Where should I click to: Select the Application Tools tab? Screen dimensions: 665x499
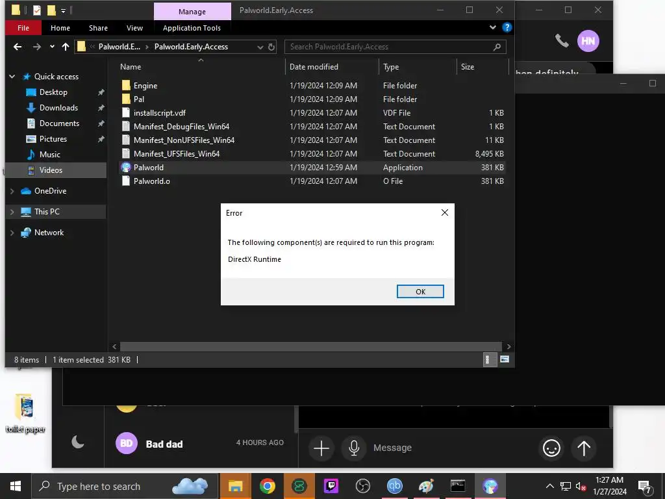(192, 27)
